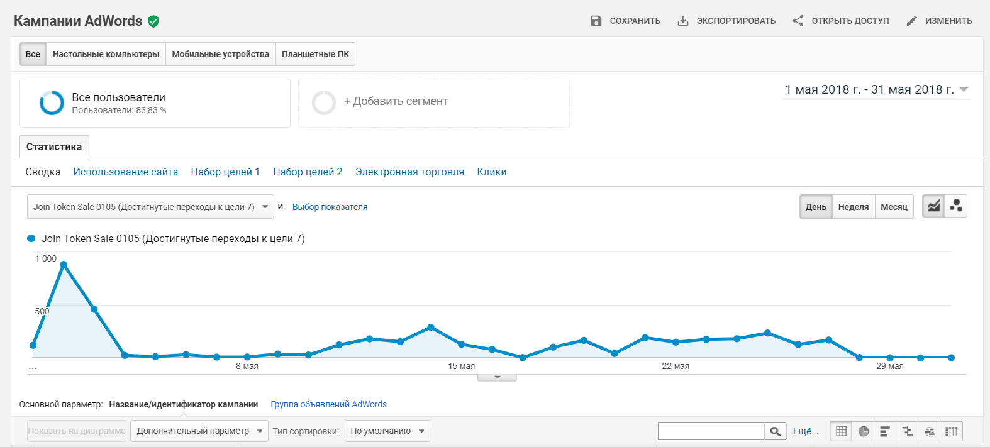
Task: Select the motion chart bubbles icon
Action: tap(956, 206)
